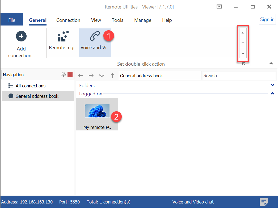
Task: Select the Voice and Video chat icon
Action: [95, 37]
